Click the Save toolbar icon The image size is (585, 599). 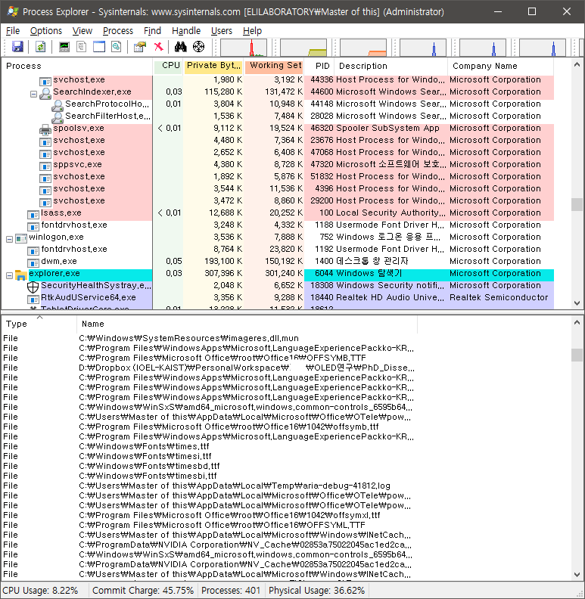click(17, 47)
